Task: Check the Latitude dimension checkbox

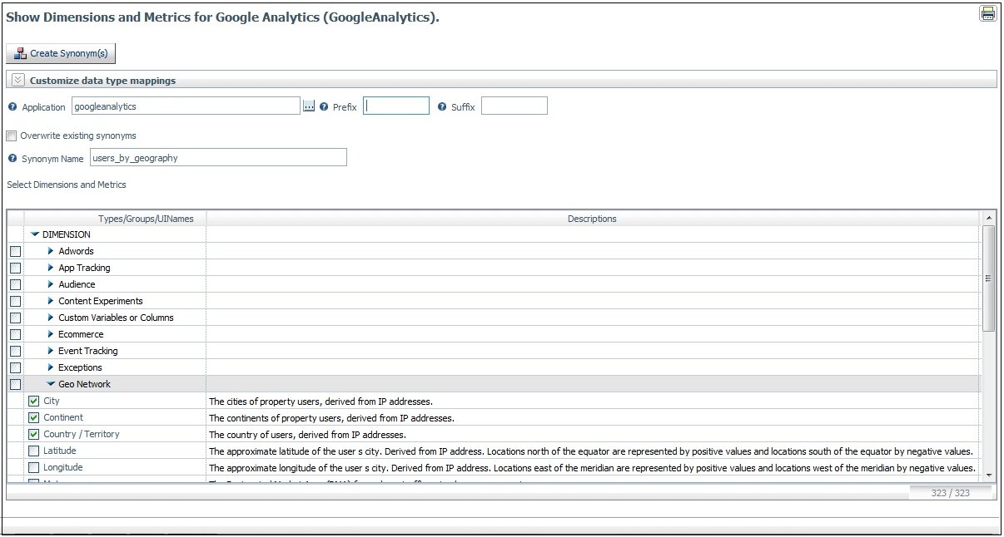Action: click(34, 451)
